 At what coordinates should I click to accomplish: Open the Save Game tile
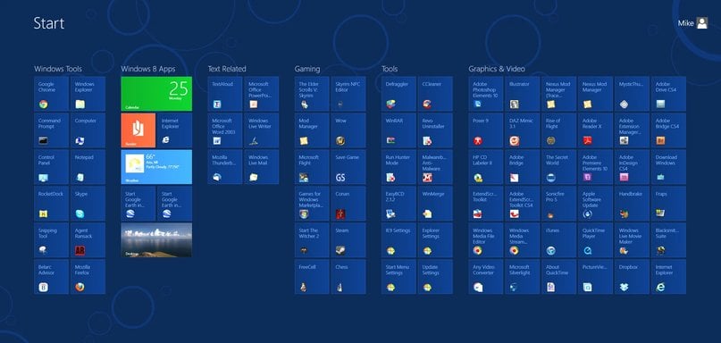pyautogui.click(x=348, y=167)
